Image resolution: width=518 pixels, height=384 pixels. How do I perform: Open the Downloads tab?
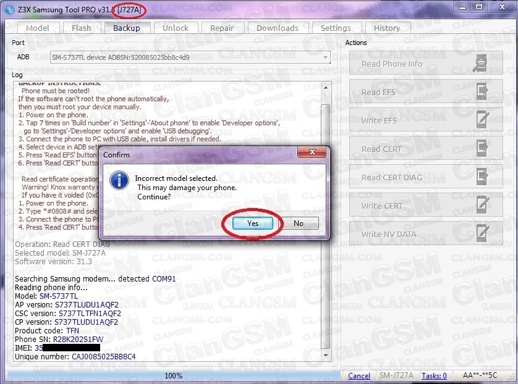pos(278,28)
